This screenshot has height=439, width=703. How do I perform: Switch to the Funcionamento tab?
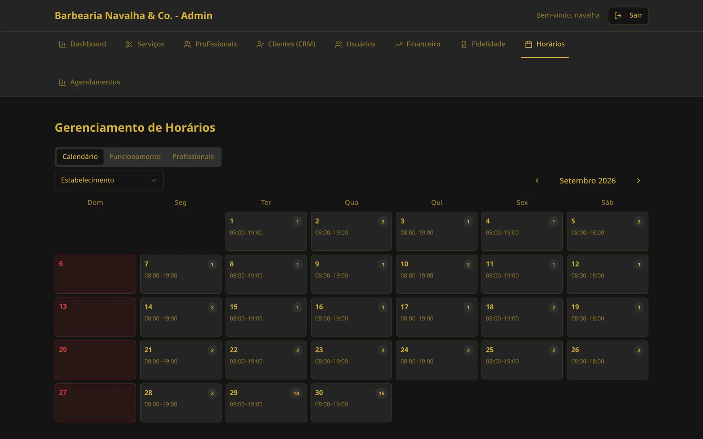click(x=135, y=157)
